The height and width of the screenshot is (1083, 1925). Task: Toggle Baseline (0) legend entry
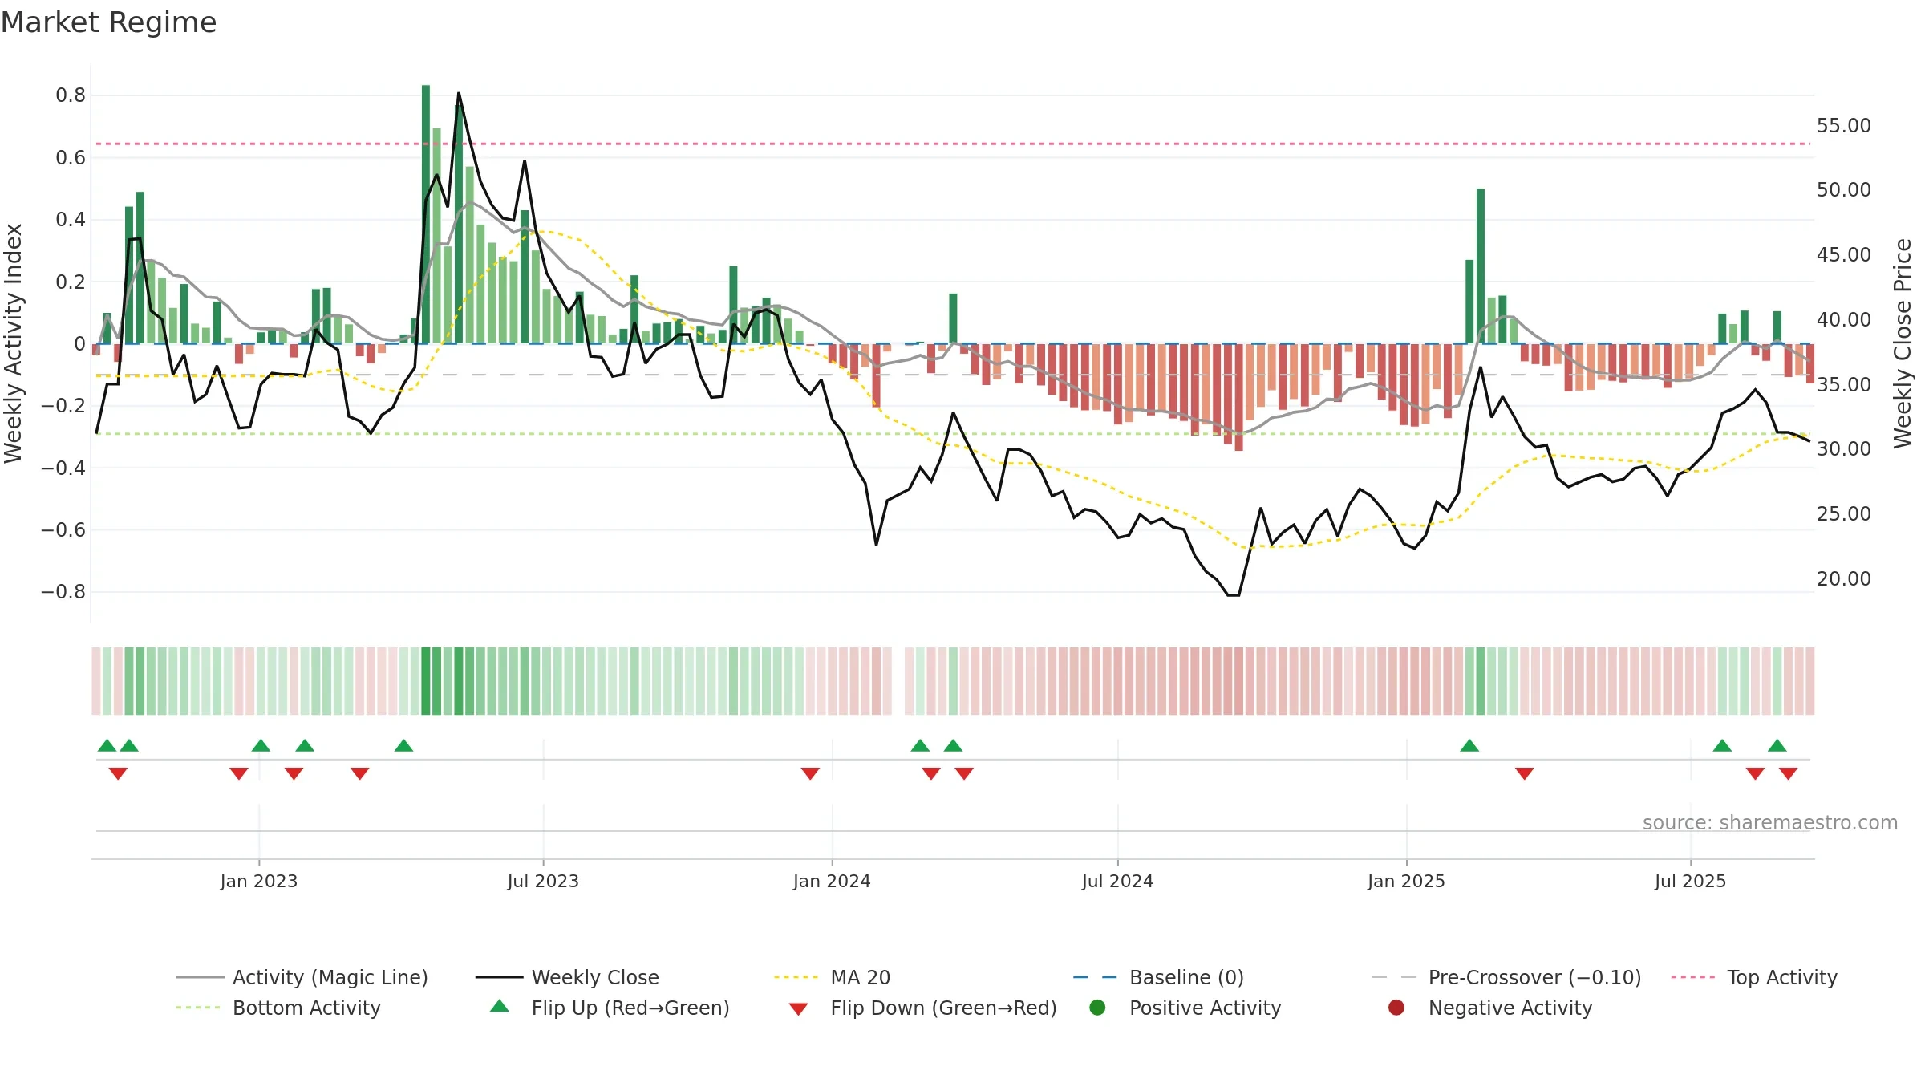click(x=1158, y=977)
